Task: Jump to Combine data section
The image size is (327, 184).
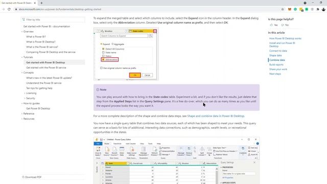Action: [277, 60]
